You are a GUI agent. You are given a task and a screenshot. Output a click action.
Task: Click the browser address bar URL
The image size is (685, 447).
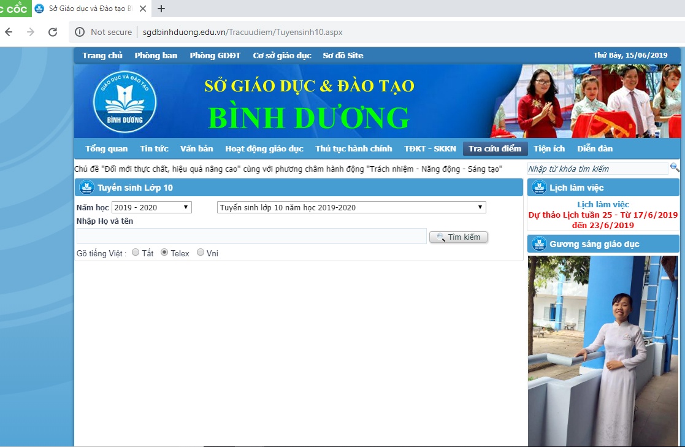[242, 32]
